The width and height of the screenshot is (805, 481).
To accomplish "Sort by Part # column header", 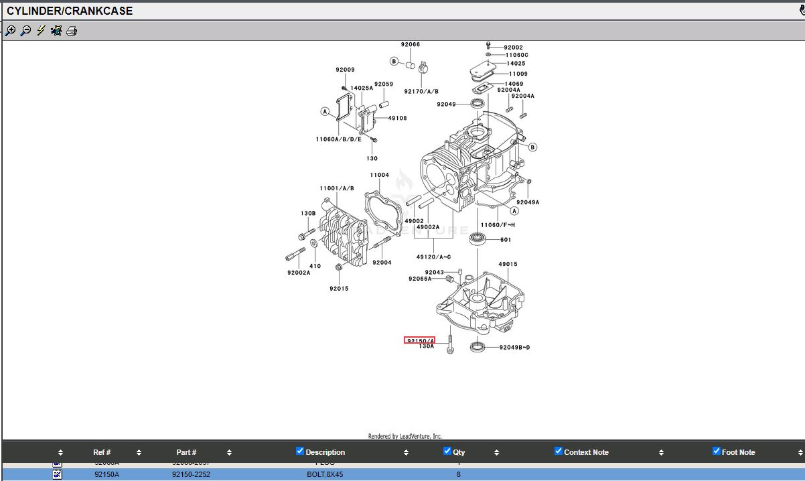I will (186, 452).
